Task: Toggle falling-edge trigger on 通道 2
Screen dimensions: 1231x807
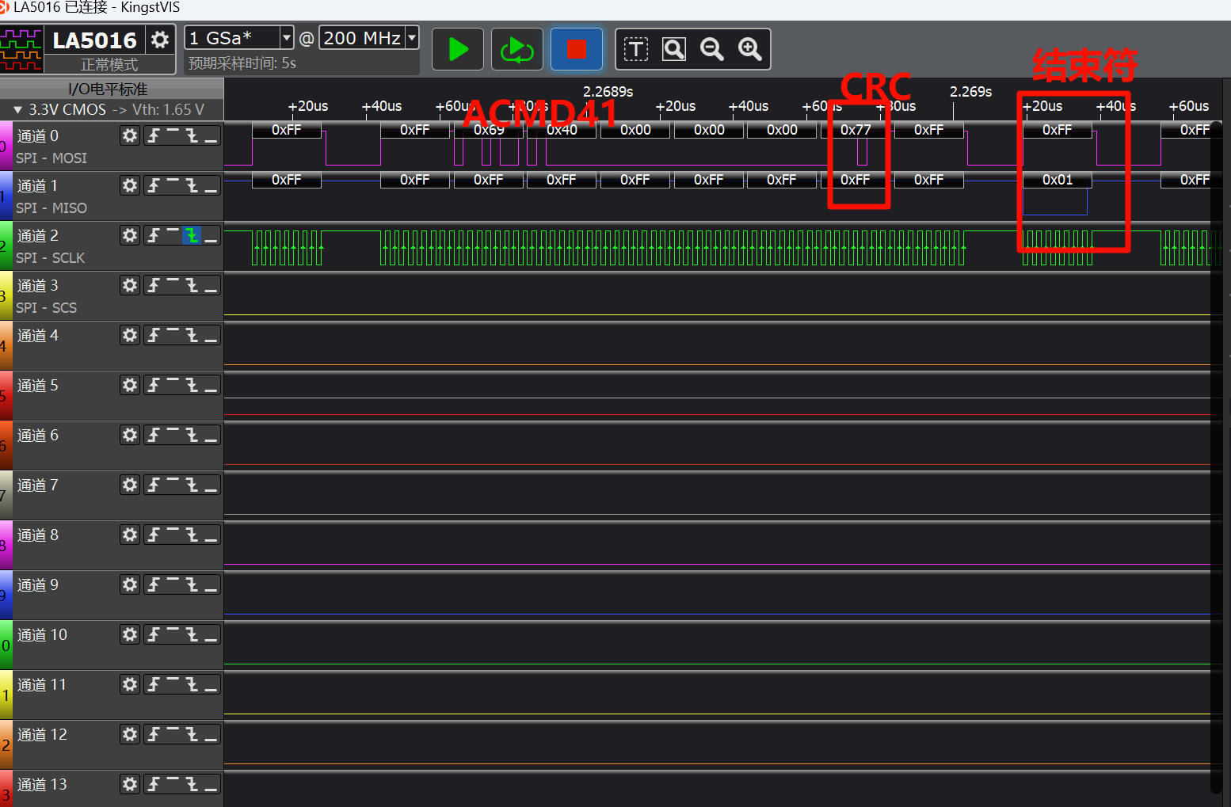Action: coord(192,235)
